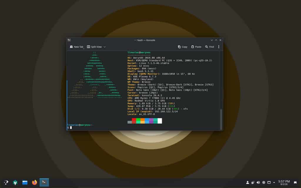The height and width of the screenshot is (188, 301).
Task: Click the 'WM: KWin (Wayland)' line
Action: (140, 79)
